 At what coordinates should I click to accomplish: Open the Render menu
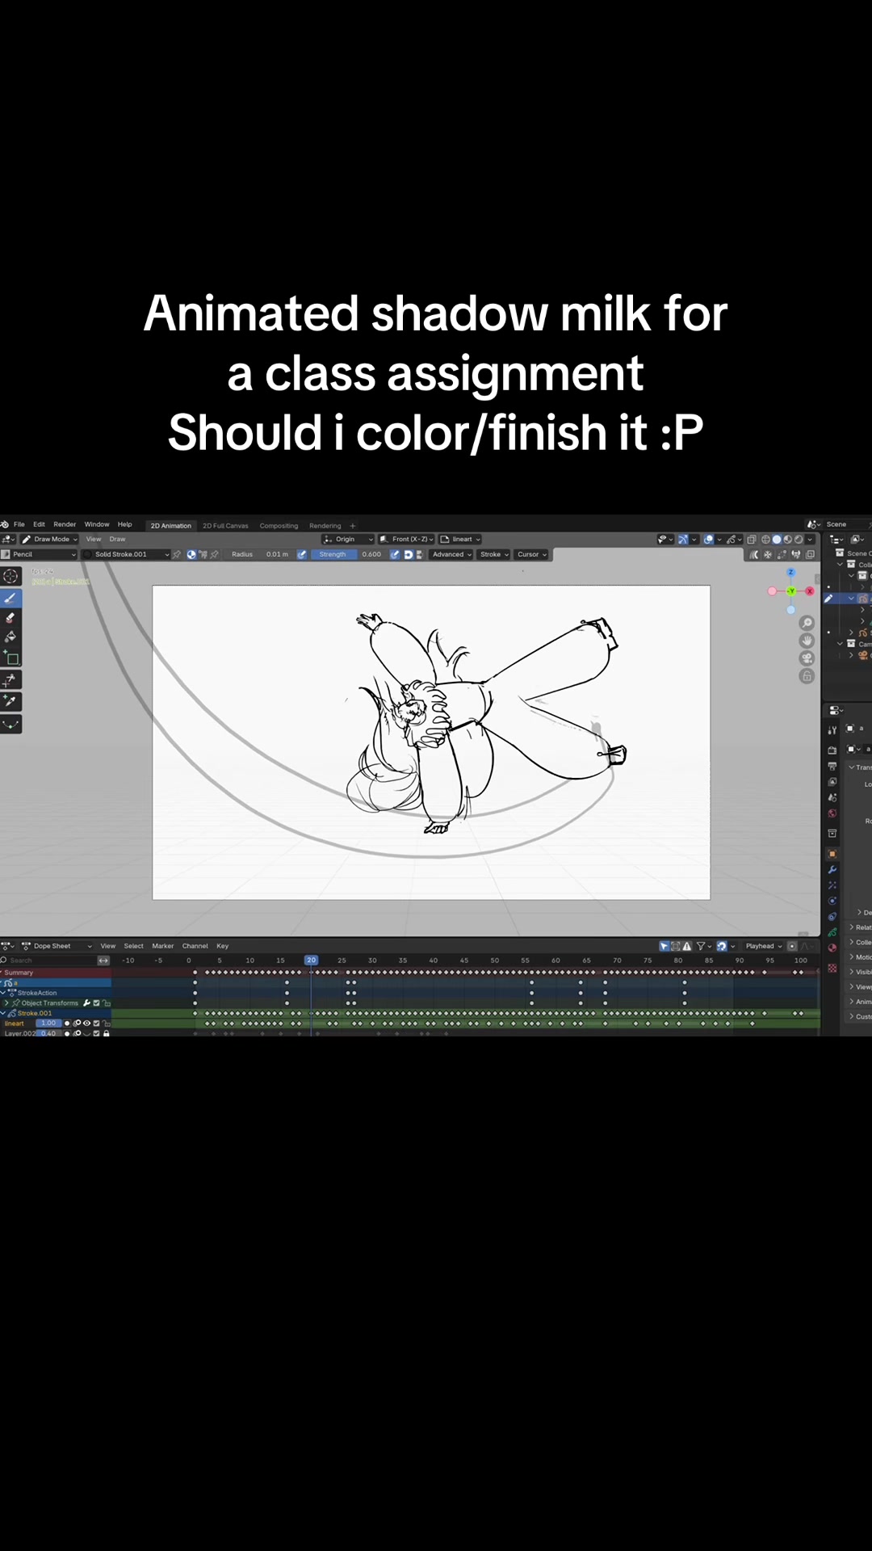click(65, 524)
